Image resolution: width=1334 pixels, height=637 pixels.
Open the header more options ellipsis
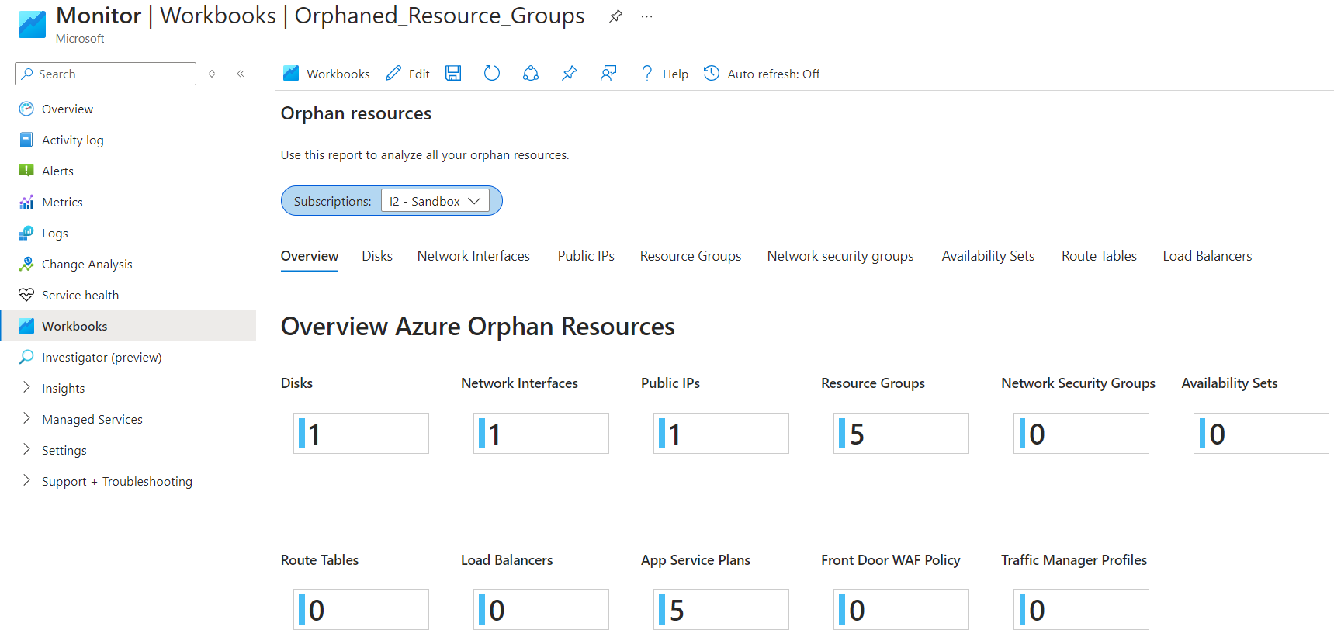point(646,16)
